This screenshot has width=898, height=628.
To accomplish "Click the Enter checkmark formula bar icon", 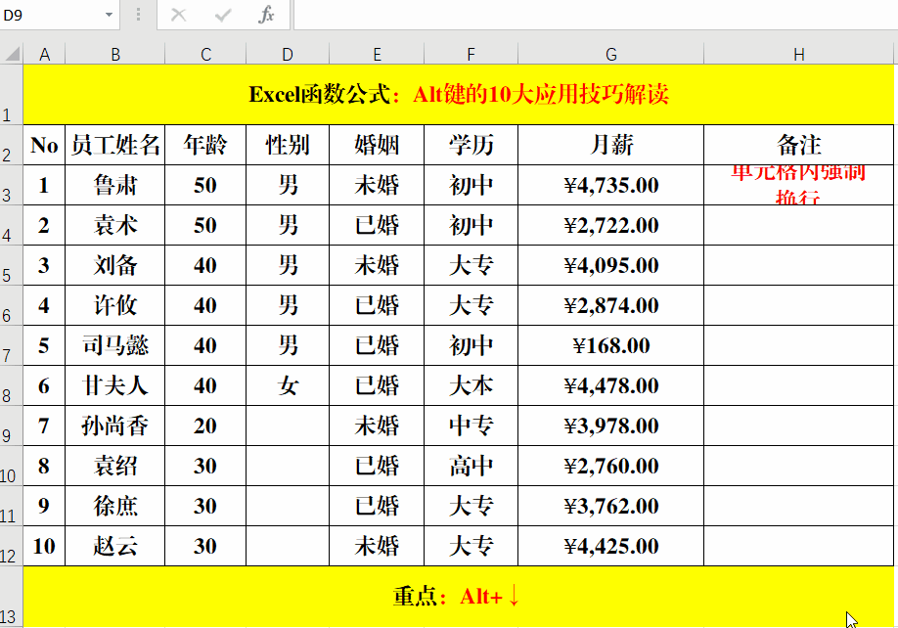I will [223, 15].
